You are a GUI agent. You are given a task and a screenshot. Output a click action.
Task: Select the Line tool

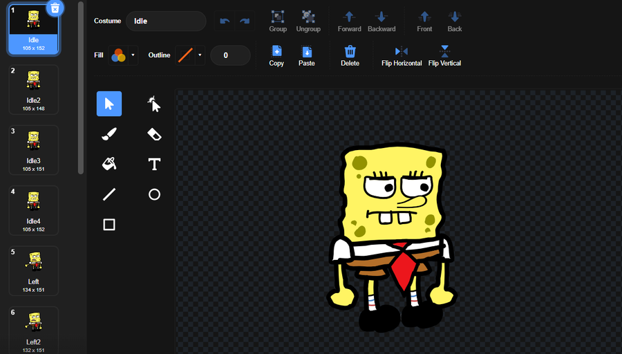click(109, 194)
